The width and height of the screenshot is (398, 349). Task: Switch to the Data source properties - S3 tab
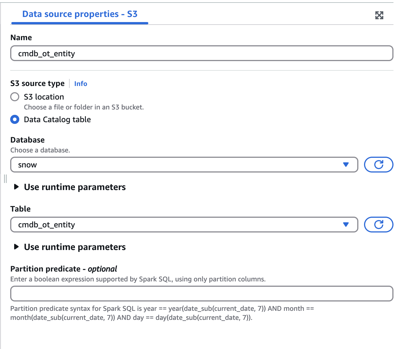80,14
